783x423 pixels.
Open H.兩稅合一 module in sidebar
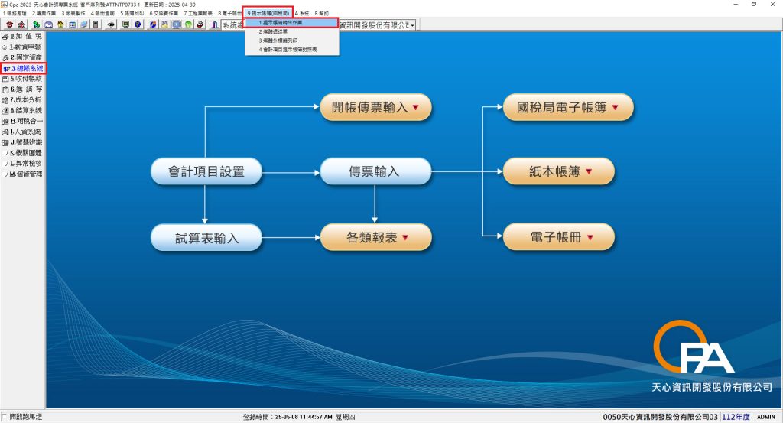click(22, 122)
